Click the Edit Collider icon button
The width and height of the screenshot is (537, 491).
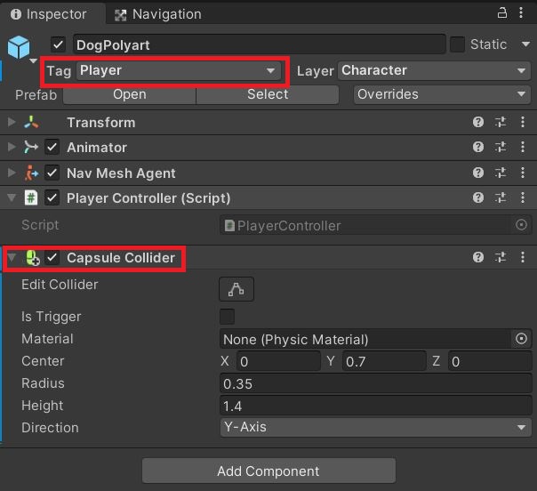(x=236, y=289)
